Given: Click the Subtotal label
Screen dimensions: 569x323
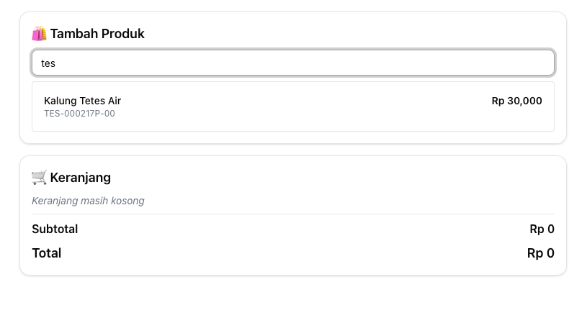Looking at the screenshot, I should click(55, 229).
